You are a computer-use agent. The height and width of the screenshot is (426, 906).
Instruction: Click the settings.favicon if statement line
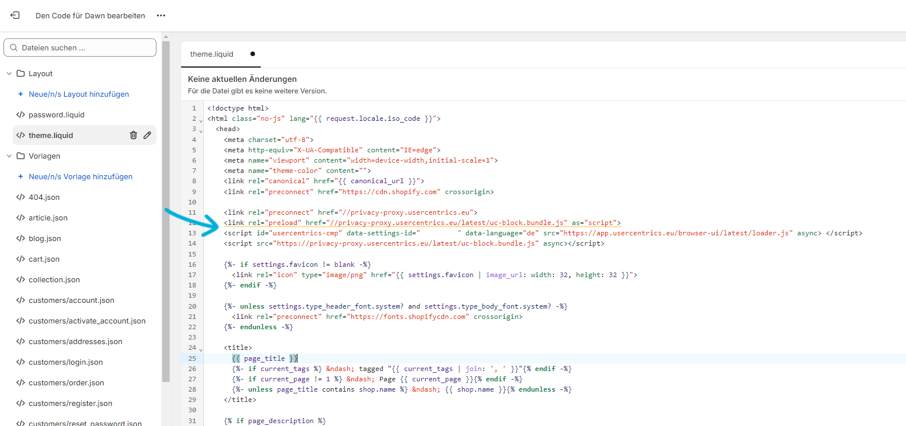297,265
